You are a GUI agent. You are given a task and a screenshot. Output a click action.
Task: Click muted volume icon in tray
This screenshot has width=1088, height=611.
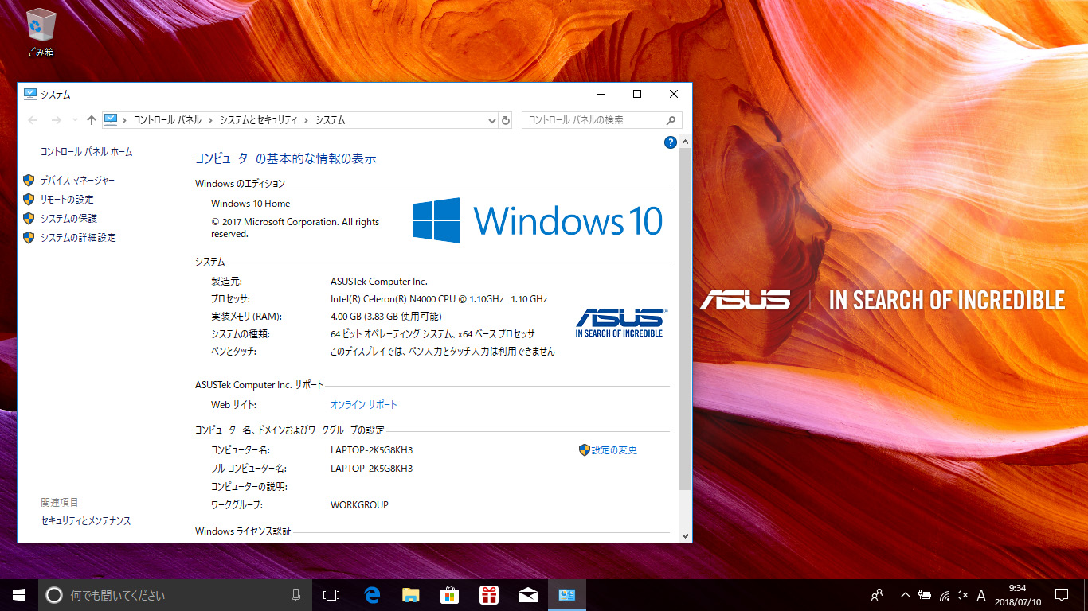click(962, 595)
